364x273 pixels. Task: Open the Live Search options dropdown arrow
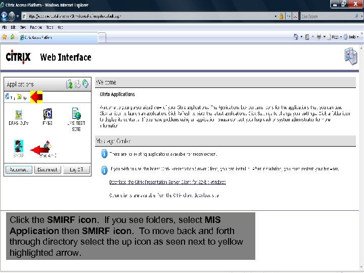pyautogui.click(x=361, y=16)
